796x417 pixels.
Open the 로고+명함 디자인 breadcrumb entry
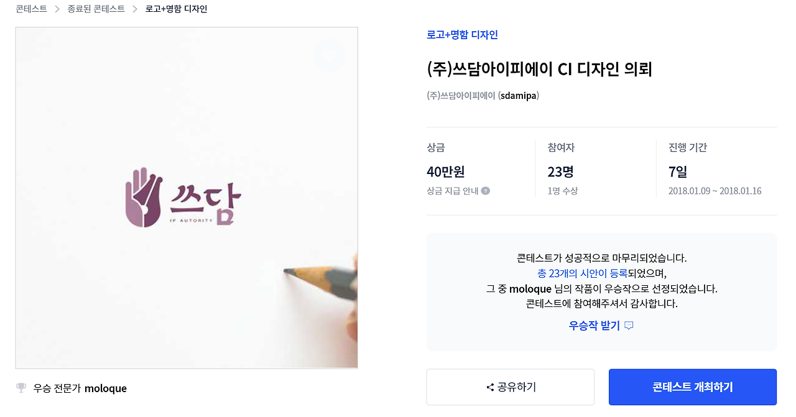point(175,9)
